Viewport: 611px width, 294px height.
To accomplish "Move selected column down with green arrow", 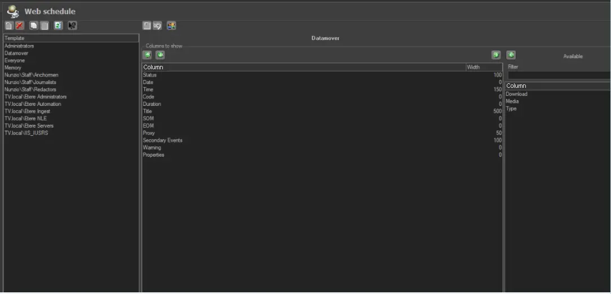I will tap(160, 55).
